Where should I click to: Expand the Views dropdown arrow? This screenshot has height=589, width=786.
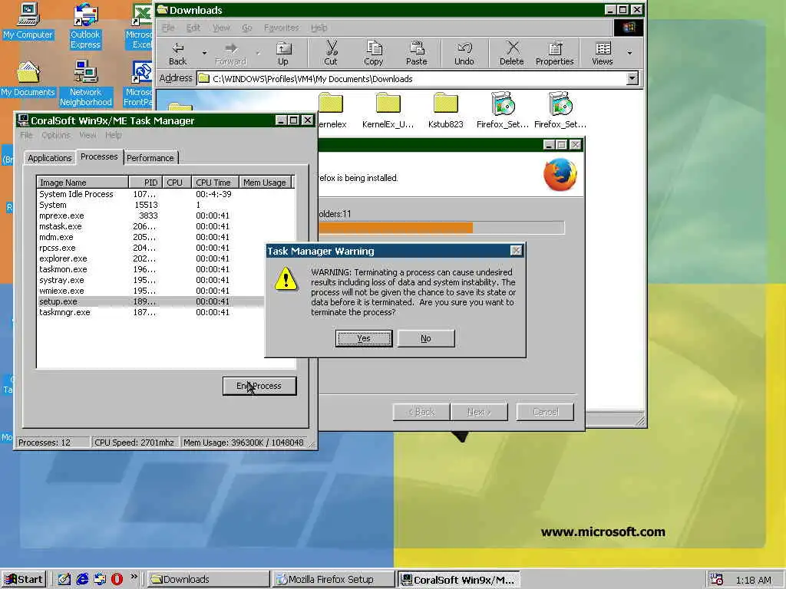tap(629, 53)
